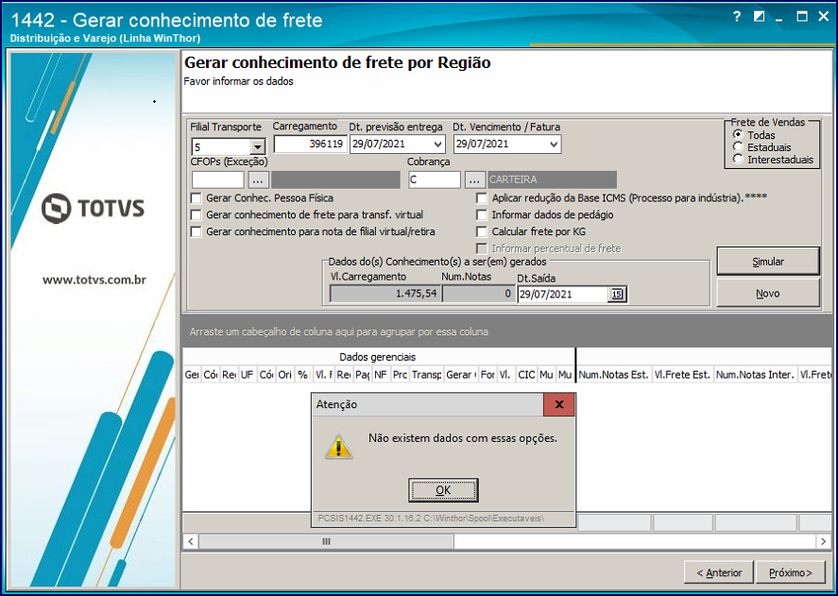
Task: Expand the Dt. Vencimento / Fatura dropdown
Action: [554, 145]
